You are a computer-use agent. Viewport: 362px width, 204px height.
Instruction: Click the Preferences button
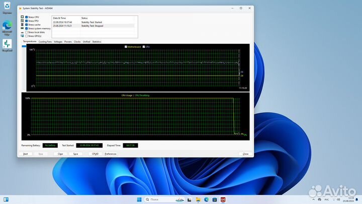(x=111, y=154)
